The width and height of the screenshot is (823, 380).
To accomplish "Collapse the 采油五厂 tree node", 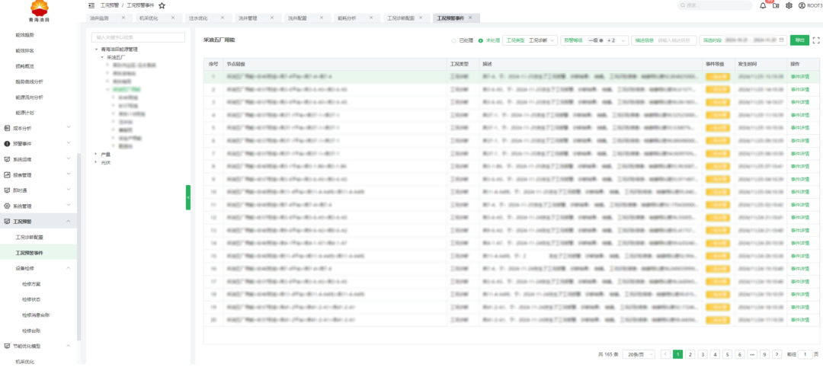I will [x=102, y=57].
